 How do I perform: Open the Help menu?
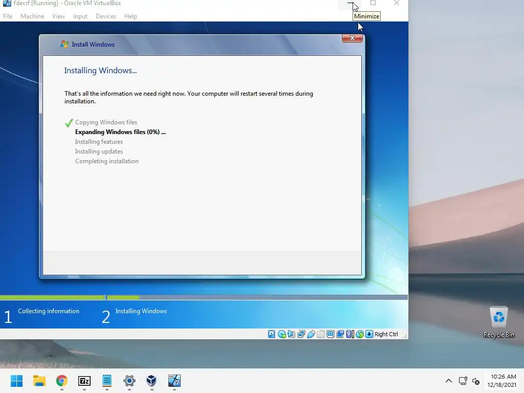coord(130,16)
